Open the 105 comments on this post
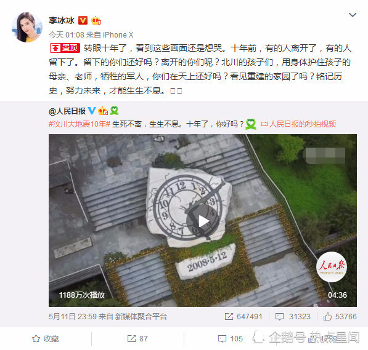This screenshot has height=350, width=368. click(231, 339)
